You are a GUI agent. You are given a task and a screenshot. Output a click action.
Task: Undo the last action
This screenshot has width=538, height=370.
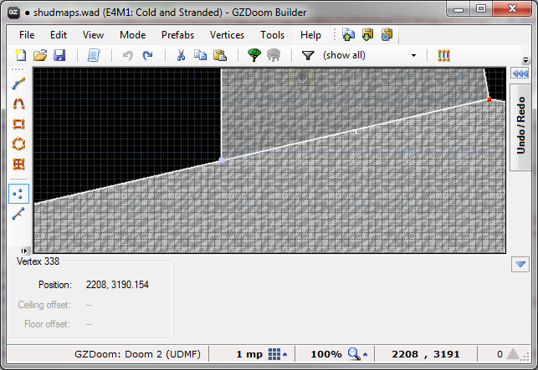127,55
